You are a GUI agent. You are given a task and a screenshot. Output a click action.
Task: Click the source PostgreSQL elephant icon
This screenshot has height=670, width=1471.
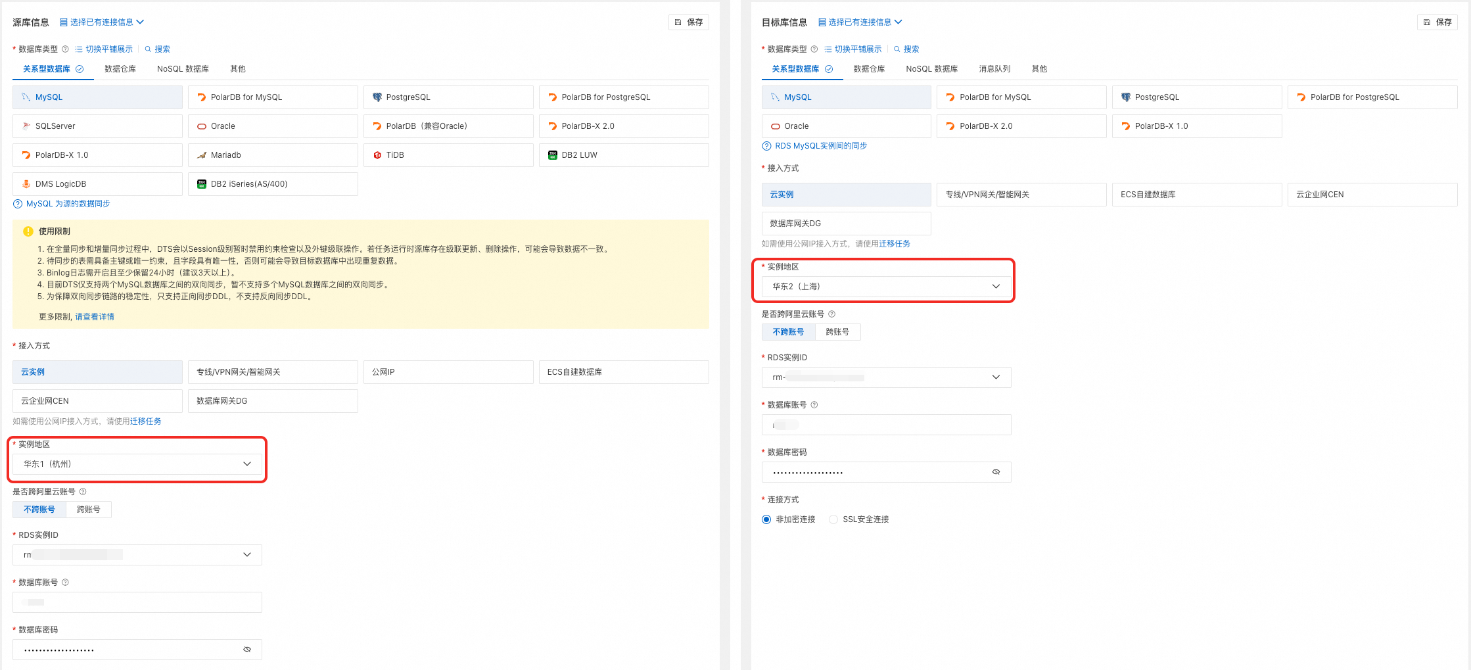pyautogui.click(x=377, y=97)
